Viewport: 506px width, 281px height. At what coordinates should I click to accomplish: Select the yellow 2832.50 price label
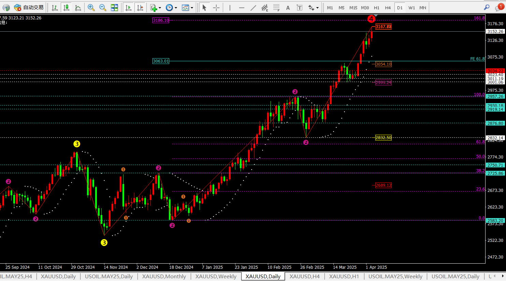click(x=384, y=138)
